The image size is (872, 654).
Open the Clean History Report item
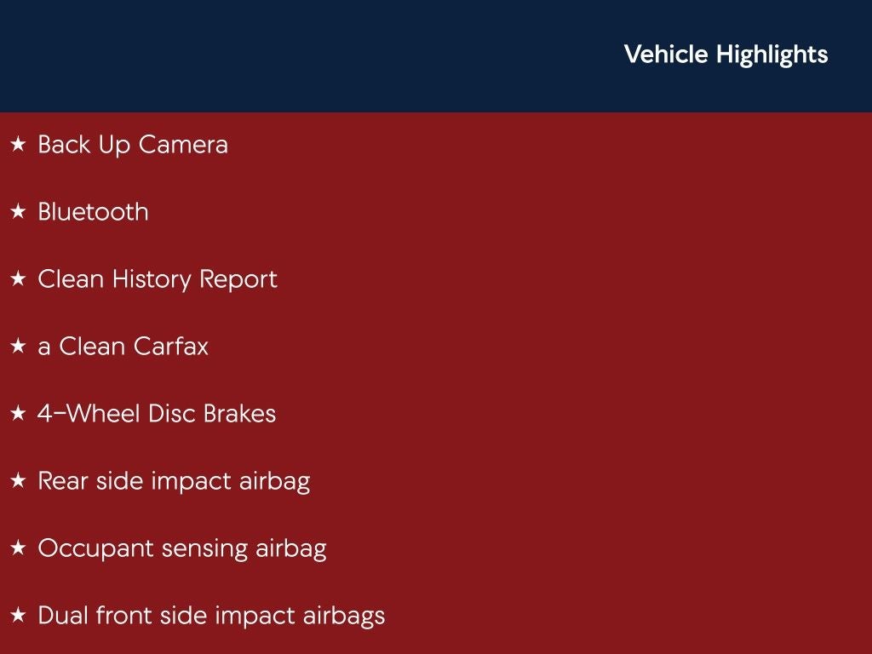158,279
